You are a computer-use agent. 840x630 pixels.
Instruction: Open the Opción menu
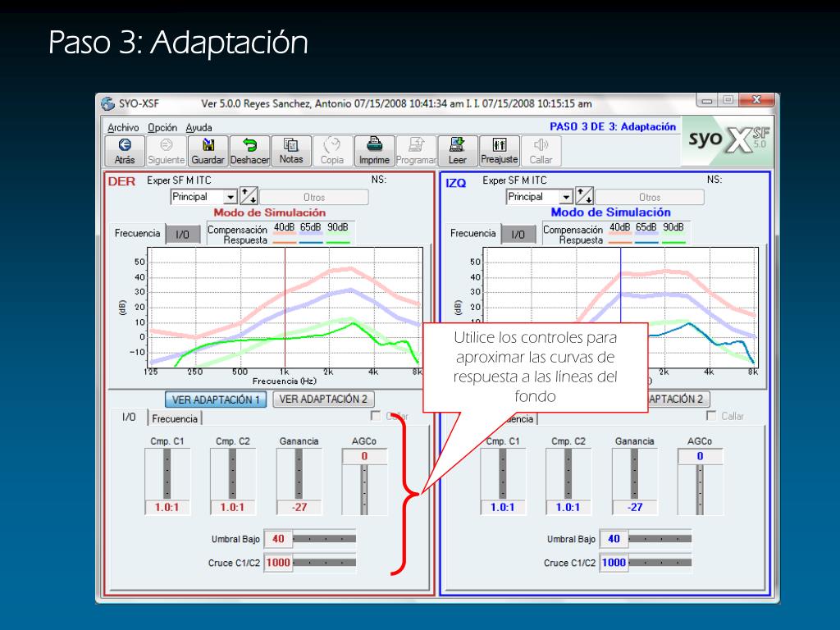162,127
